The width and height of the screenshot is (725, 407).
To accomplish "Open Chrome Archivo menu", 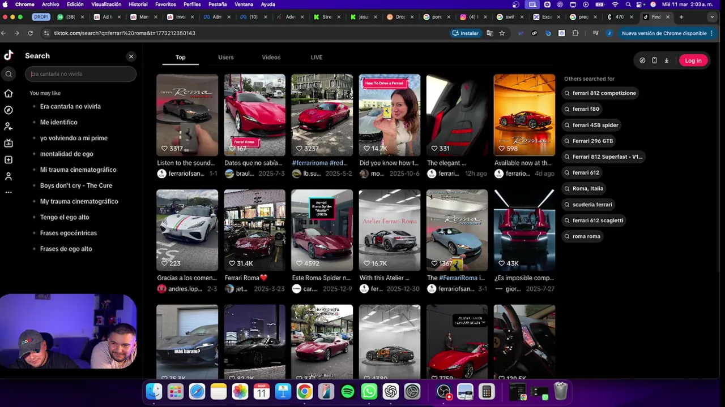I will point(50,5).
